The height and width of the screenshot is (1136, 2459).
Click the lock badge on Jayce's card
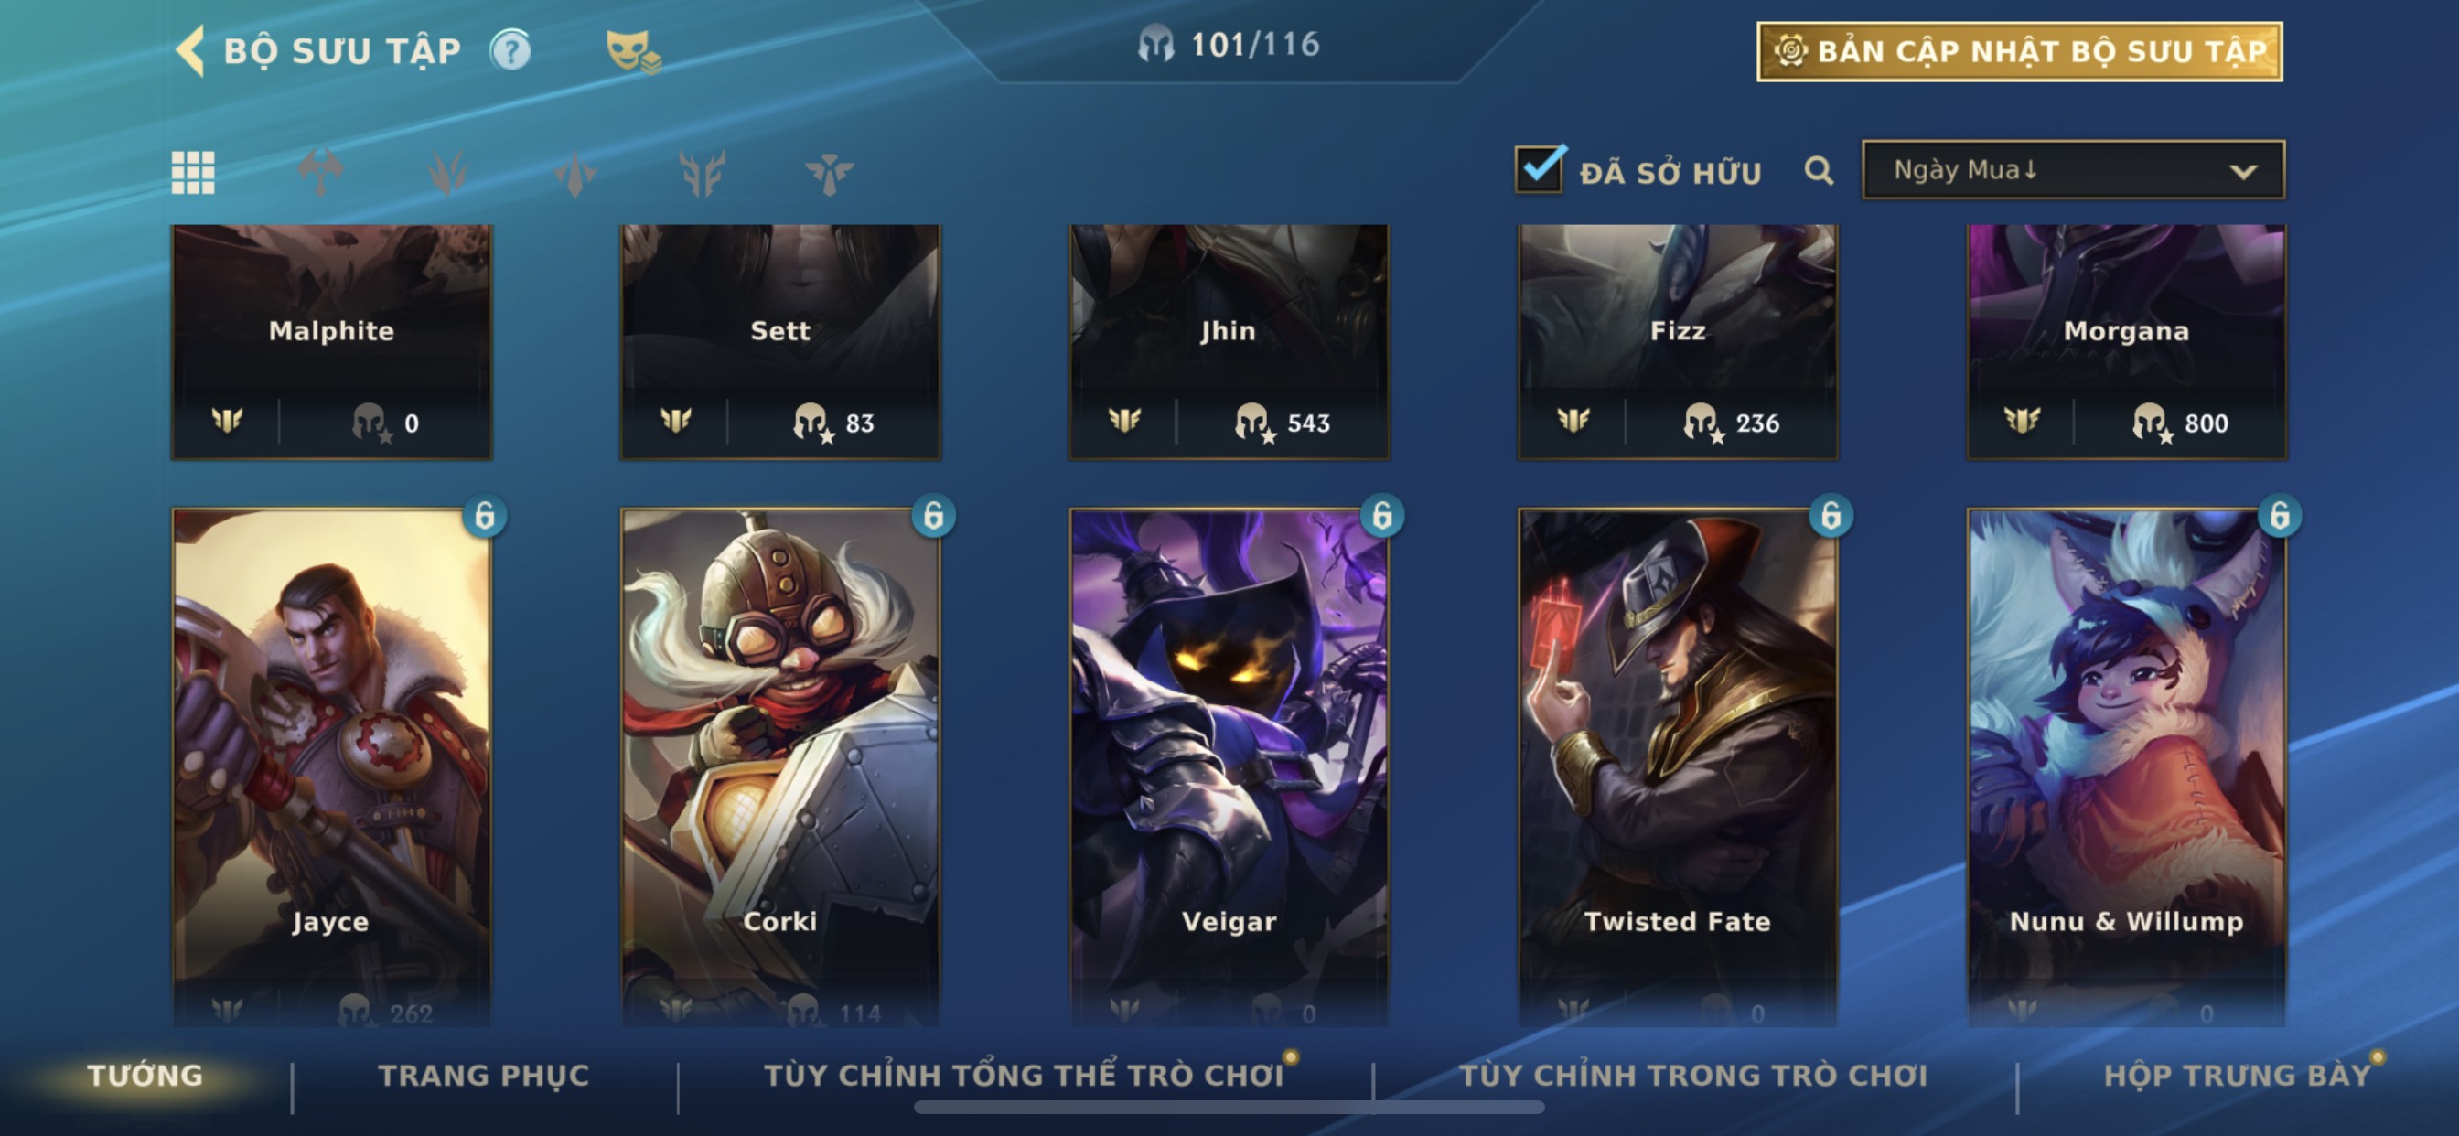point(485,516)
